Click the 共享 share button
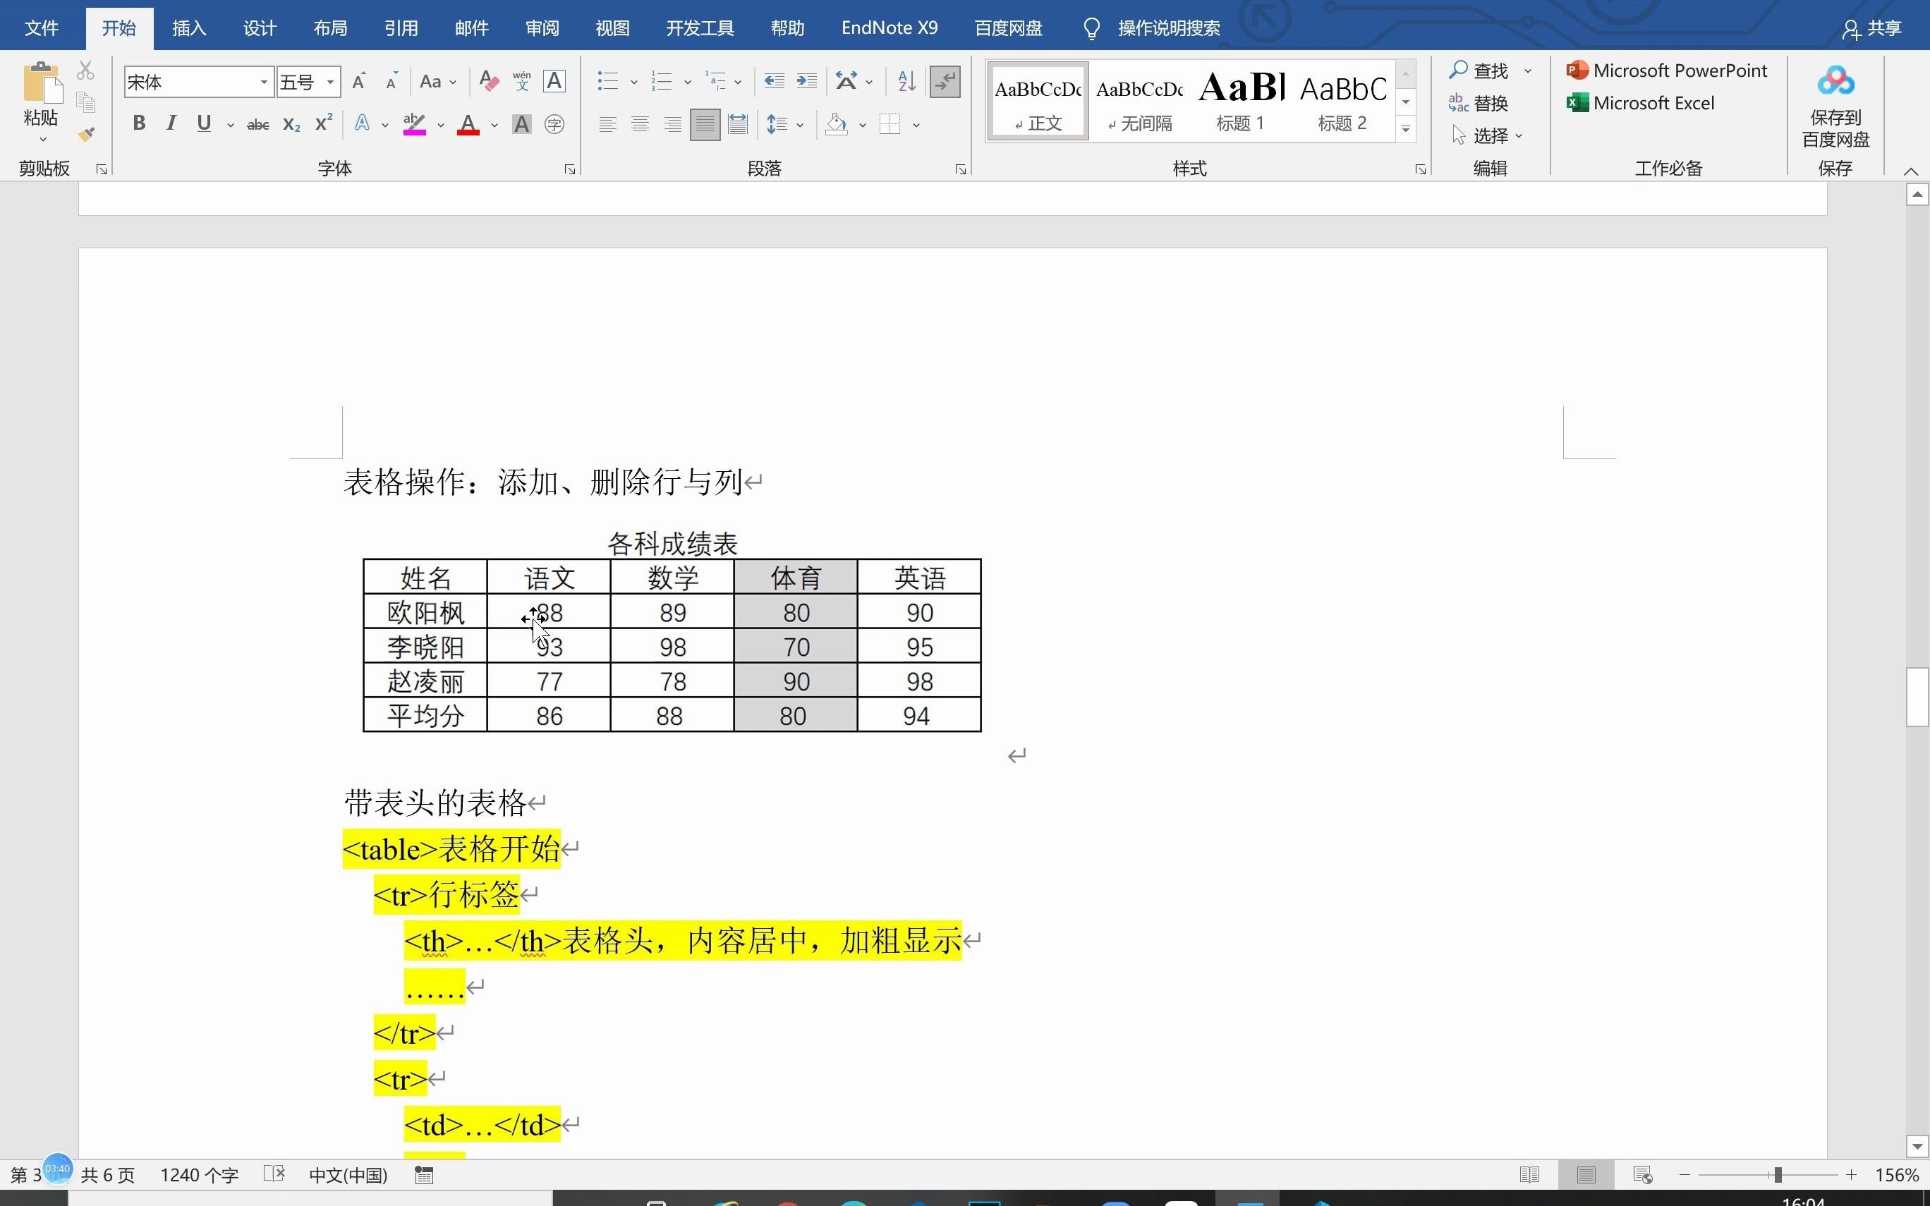 coord(1871,29)
